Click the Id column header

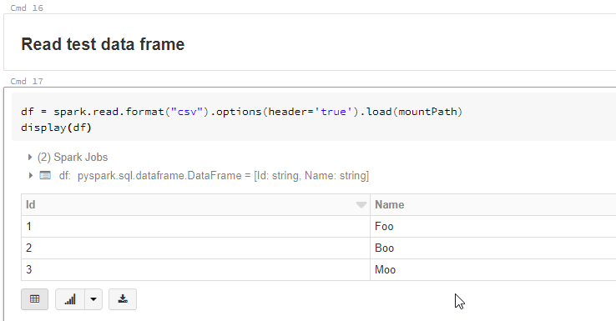(x=195, y=205)
